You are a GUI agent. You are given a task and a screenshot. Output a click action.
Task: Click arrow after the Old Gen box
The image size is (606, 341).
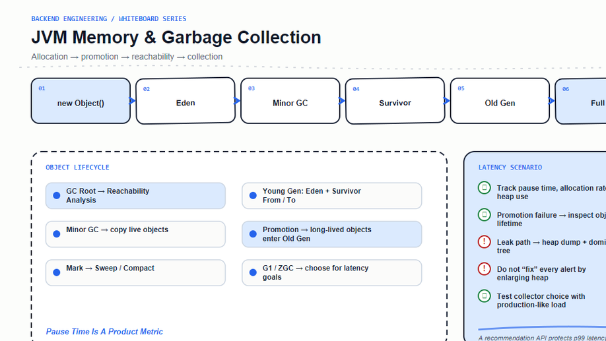pyautogui.click(x=551, y=101)
